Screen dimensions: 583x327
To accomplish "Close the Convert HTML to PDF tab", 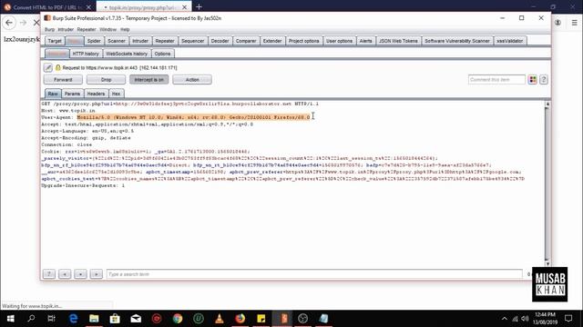I will (x=88, y=7).
